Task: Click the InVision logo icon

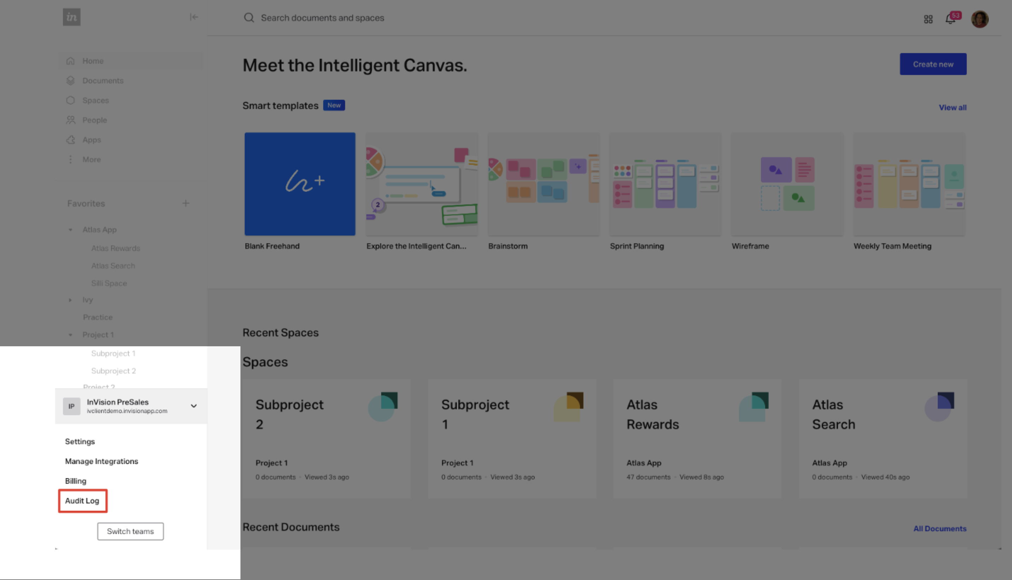Action: (x=72, y=17)
